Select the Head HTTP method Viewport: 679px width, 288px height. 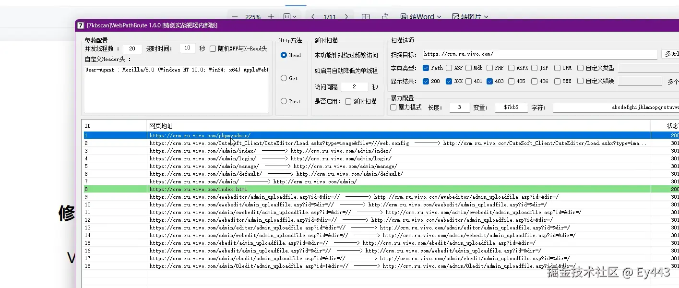(284, 55)
